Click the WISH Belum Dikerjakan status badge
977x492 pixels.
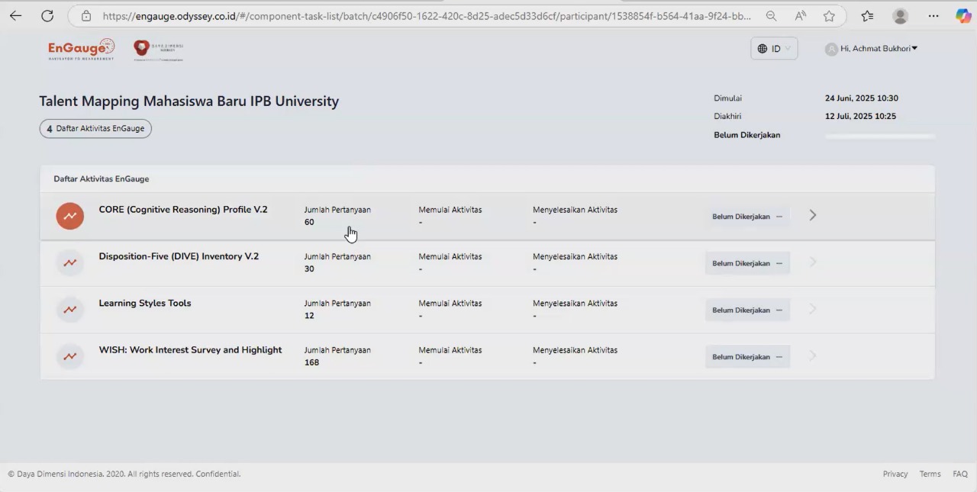coord(746,357)
